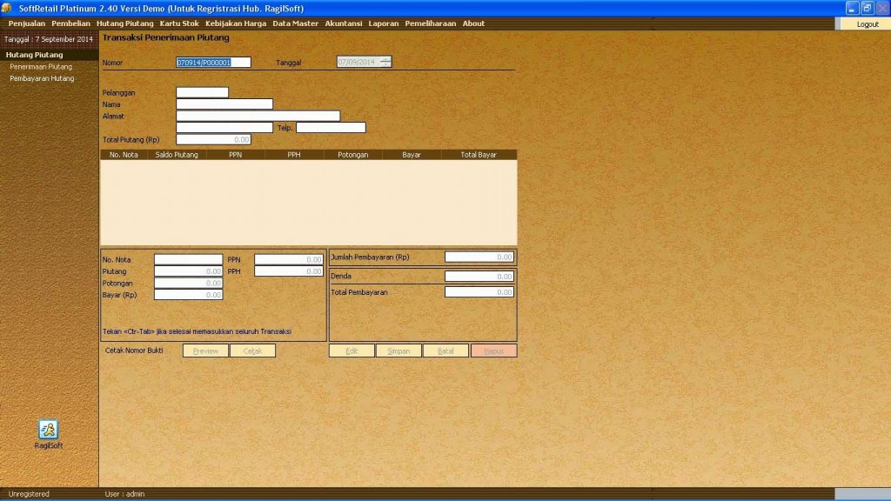Open the Kartu Stok menu
The width and height of the screenshot is (891, 501).
point(180,23)
